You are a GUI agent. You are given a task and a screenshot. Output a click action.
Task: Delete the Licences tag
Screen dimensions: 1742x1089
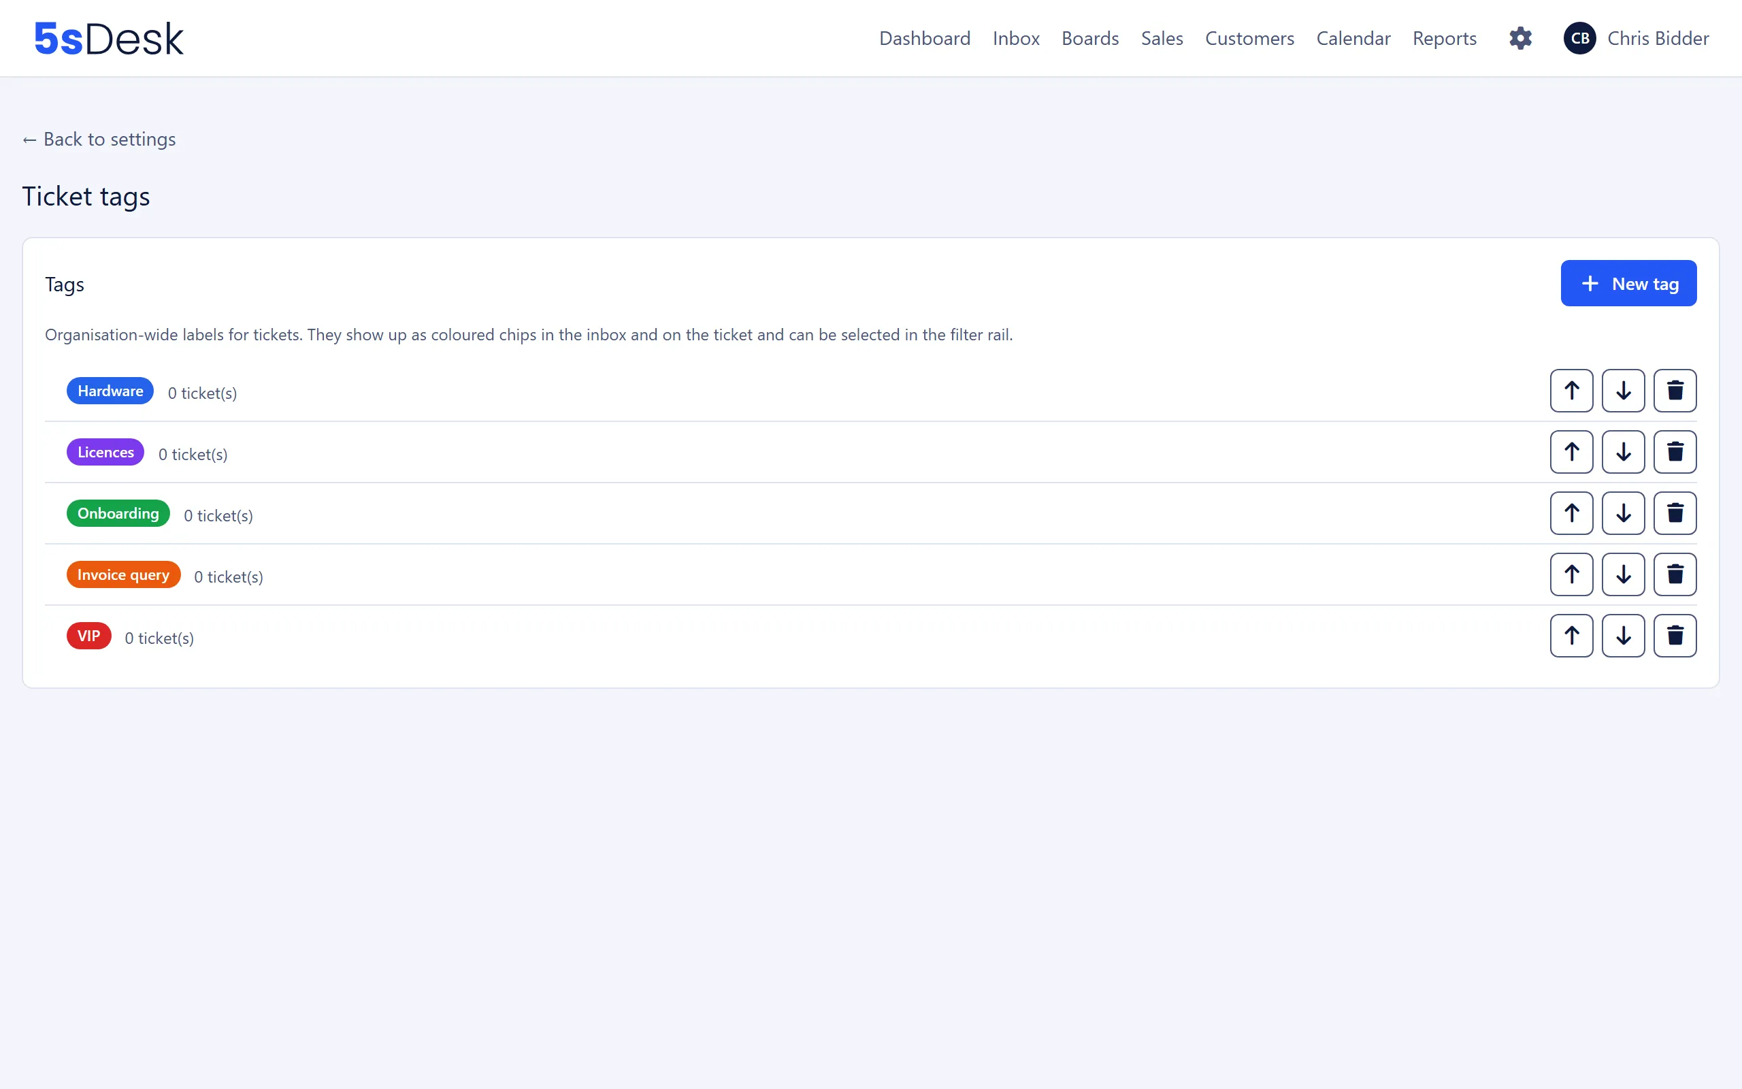tap(1675, 451)
